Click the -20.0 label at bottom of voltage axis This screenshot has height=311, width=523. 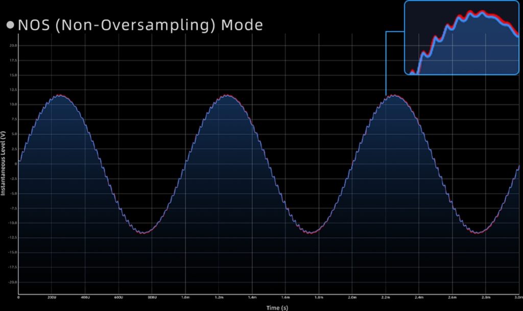tap(12, 282)
